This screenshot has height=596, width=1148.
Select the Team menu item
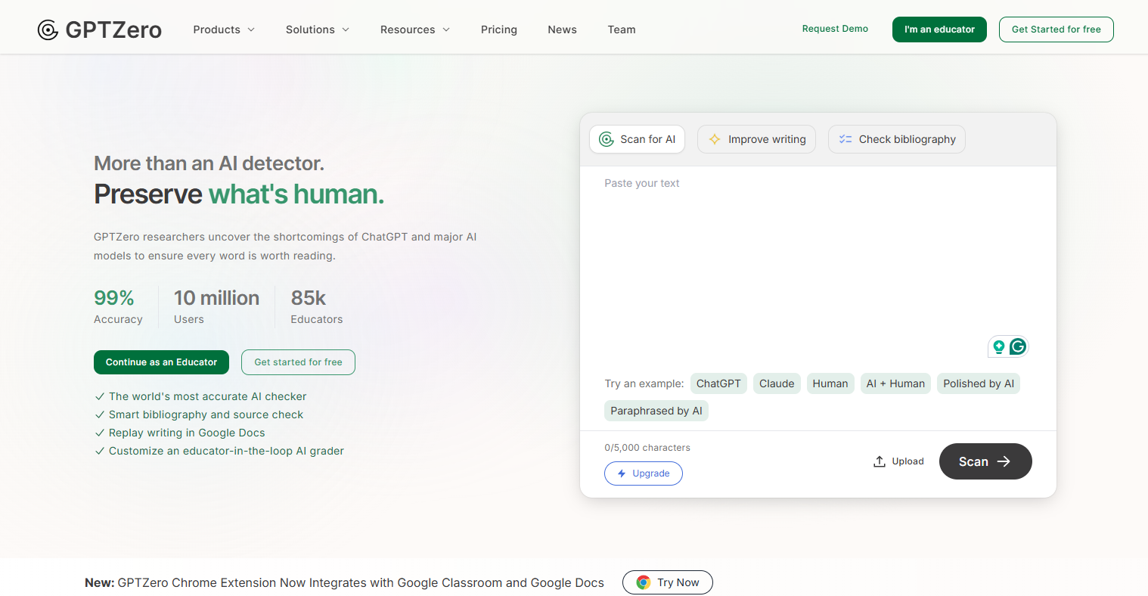(x=622, y=29)
